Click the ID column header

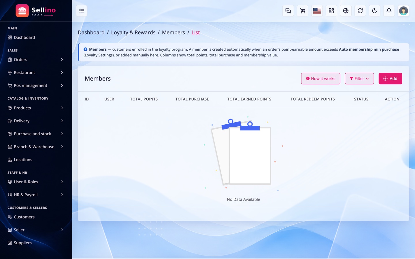[x=87, y=99]
